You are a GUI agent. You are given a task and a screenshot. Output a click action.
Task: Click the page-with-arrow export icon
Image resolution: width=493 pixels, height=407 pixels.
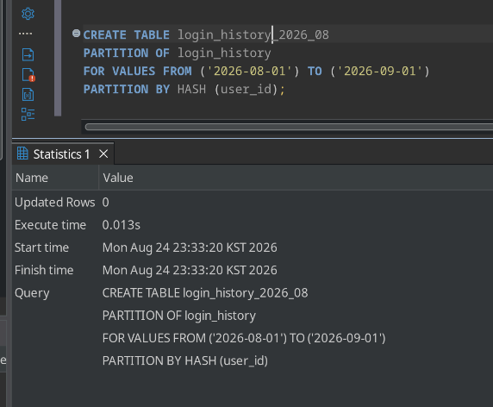[x=28, y=54]
